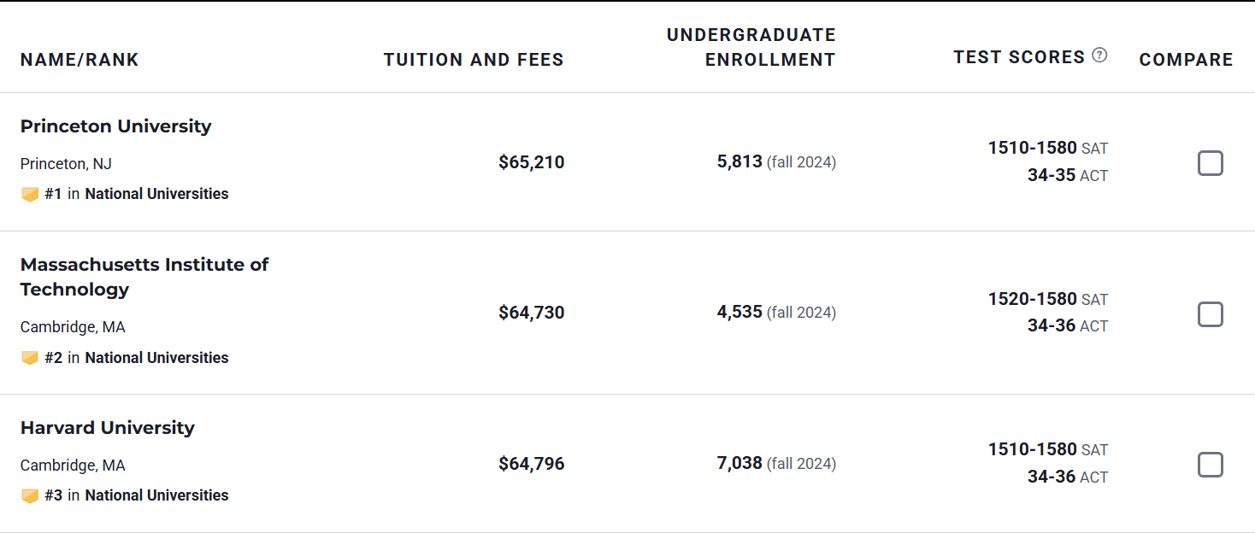1255x533 pixels.
Task: Click Princeton's $65,210 tuition value
Action: (x=531, y=162)
